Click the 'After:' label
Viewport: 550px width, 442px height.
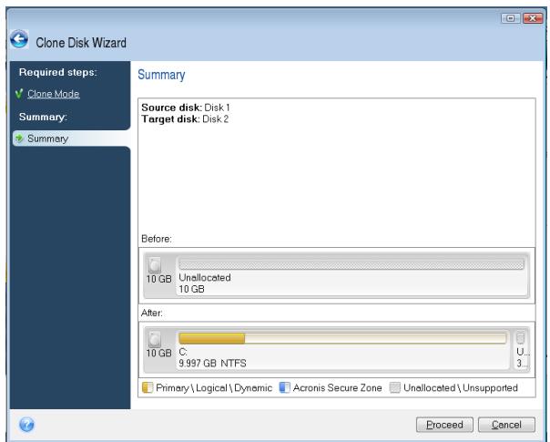click(x=151, y=313)
